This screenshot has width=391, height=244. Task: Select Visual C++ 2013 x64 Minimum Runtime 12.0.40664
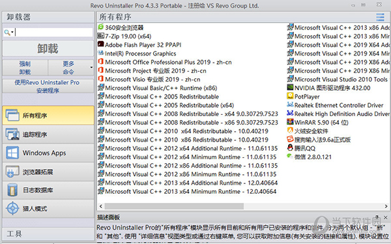(187, 191)
